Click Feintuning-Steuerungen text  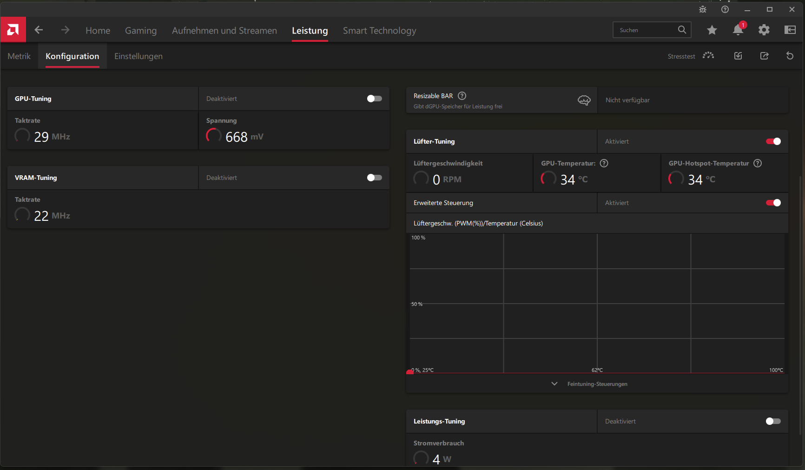(597, 384)
